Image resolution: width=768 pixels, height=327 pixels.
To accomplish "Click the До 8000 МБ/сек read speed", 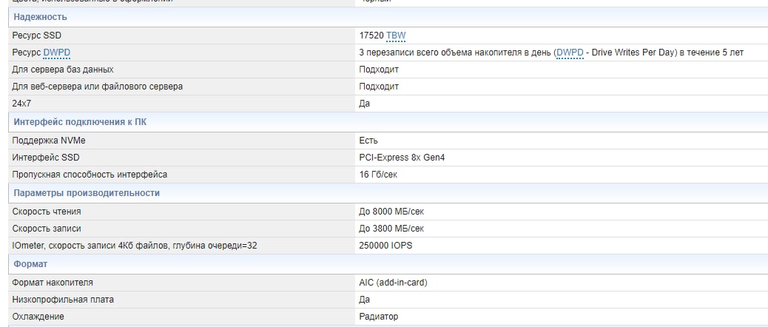I will click(391, 212).
